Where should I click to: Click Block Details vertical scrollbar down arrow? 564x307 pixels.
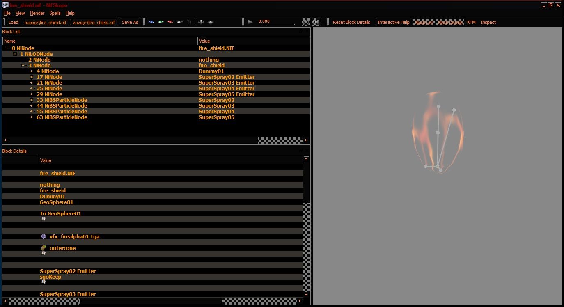point(306,295)
